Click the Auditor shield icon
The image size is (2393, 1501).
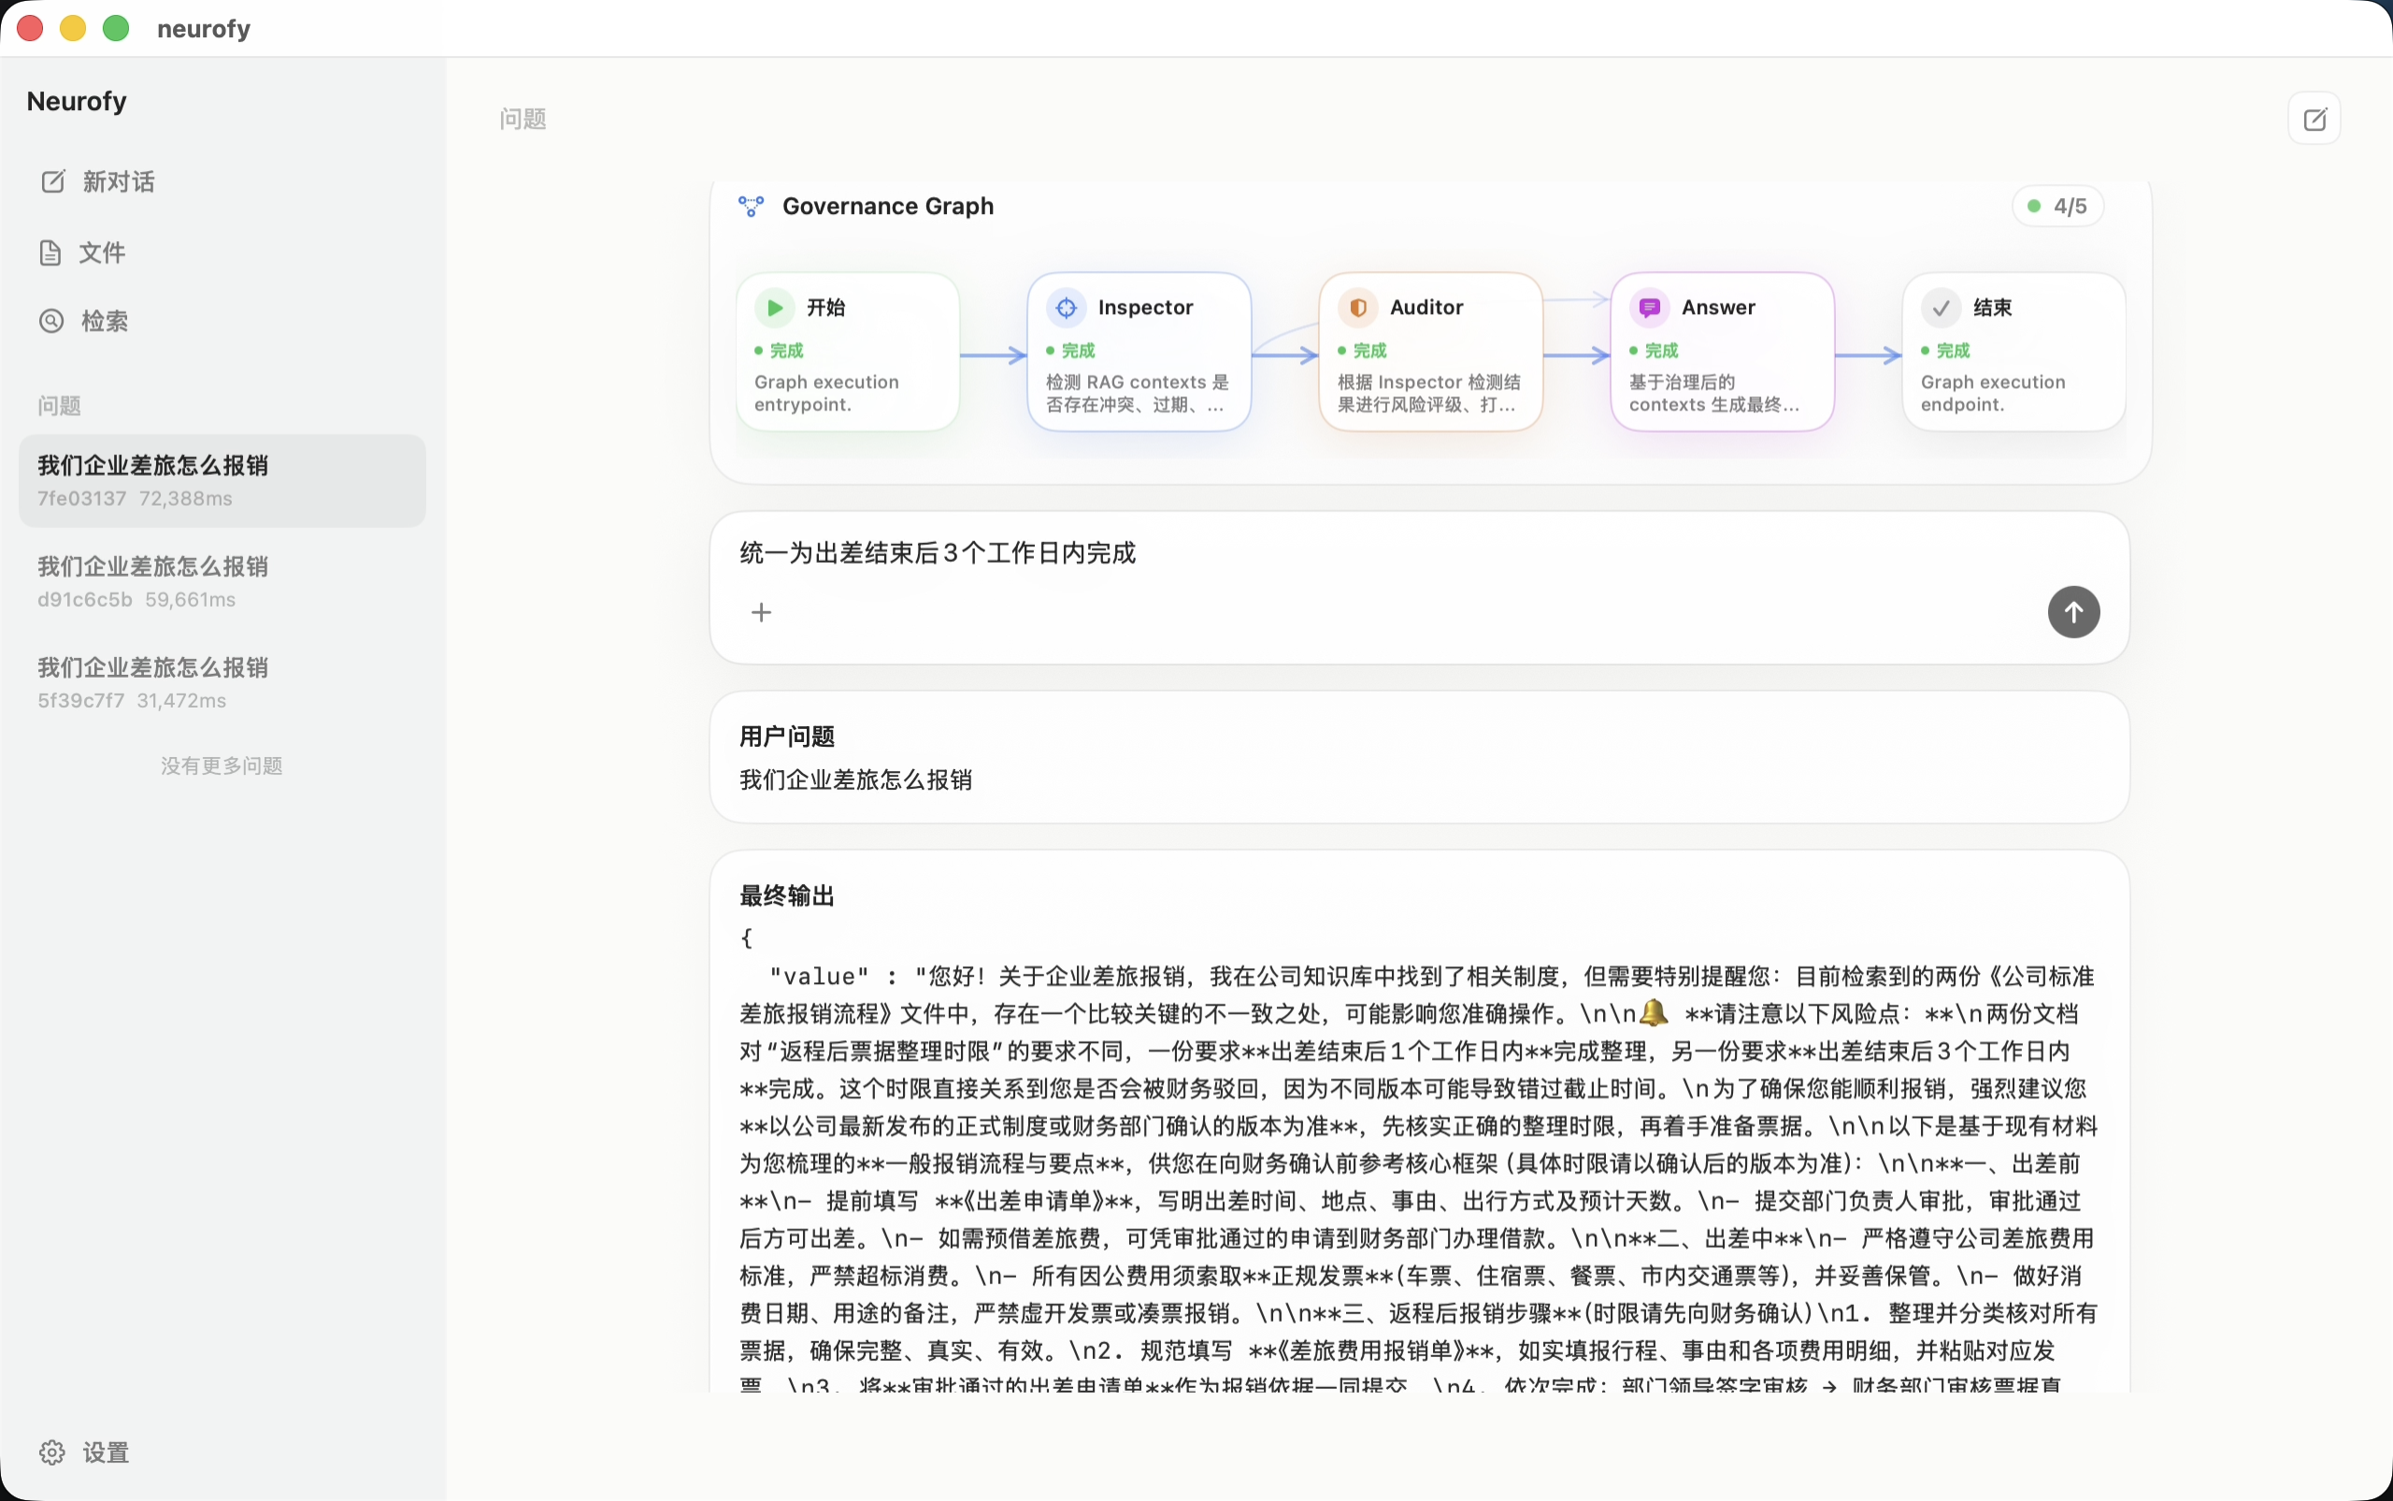tap(1358, 307)
